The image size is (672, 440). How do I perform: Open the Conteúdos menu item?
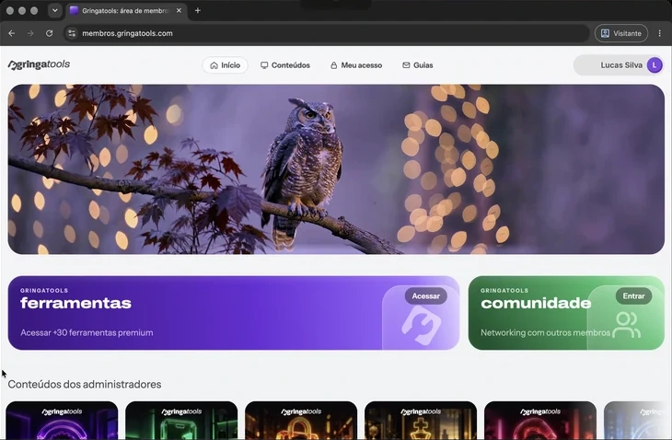(x=285, y=65)
